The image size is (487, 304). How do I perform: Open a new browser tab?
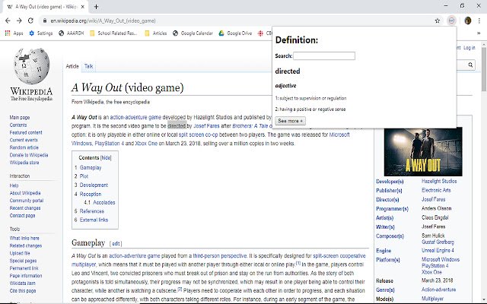click(97, 7)
